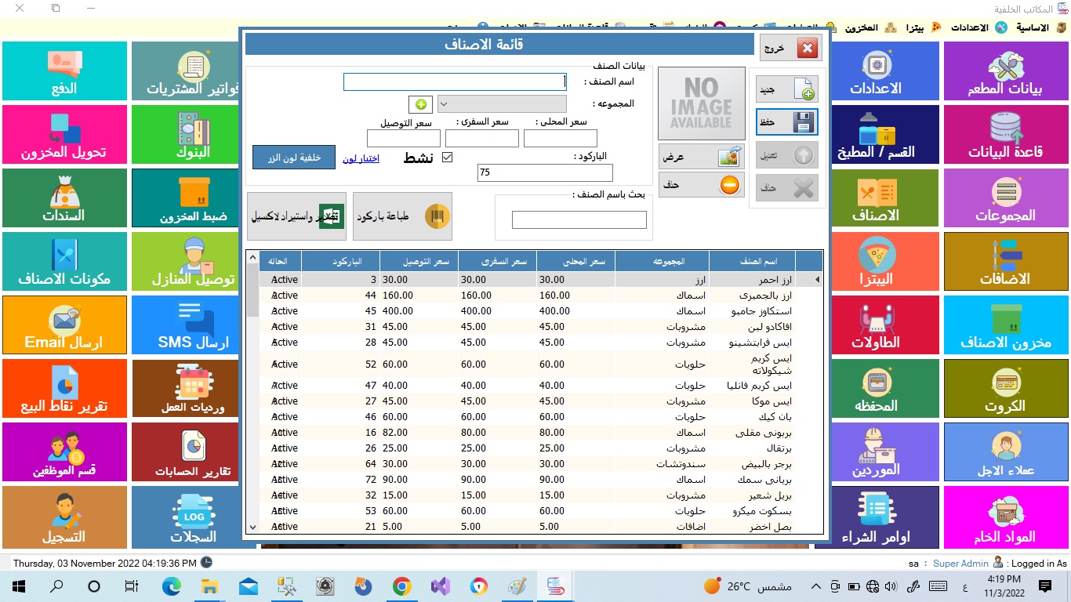Screen dimensions: 1071x602
Task: Click the New item (جديد) button
Action: (x=786, y=89)
